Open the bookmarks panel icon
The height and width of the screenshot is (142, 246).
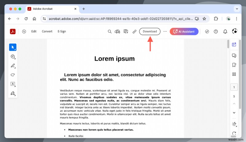click(x=234, y=65)
